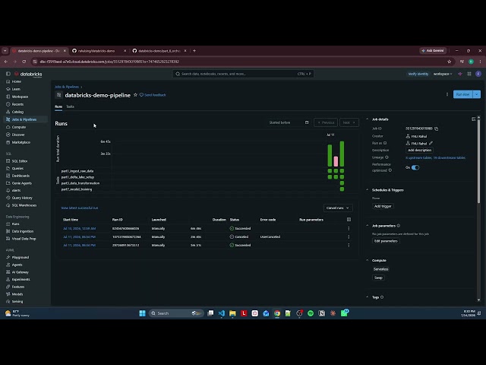This screenshot has width=486, height=365.
Task: Click the job details panel scrollbar
Action: (x=478, y=160)
